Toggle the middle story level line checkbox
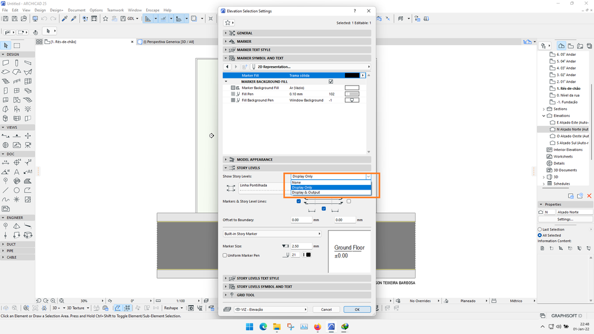 pyautogui.click(x=323, y=209)
